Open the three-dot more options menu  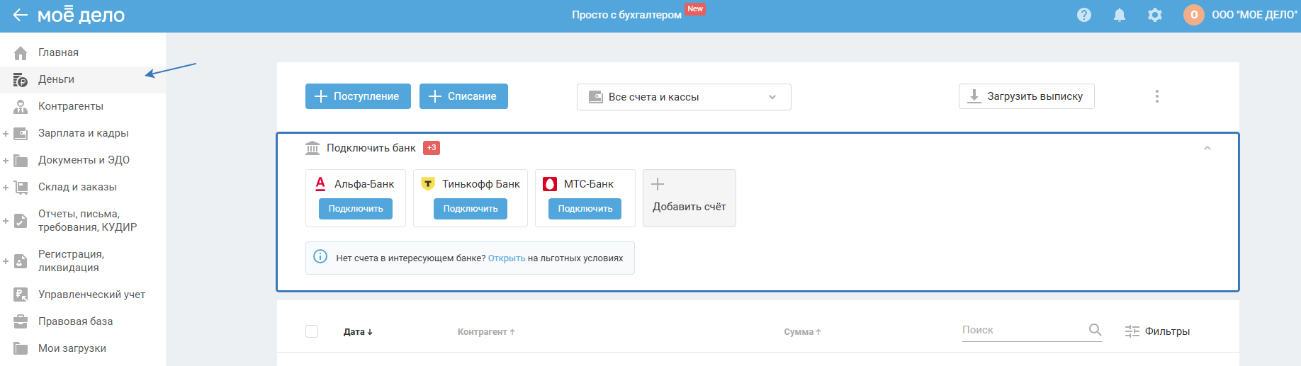[x=1157, y=96]
